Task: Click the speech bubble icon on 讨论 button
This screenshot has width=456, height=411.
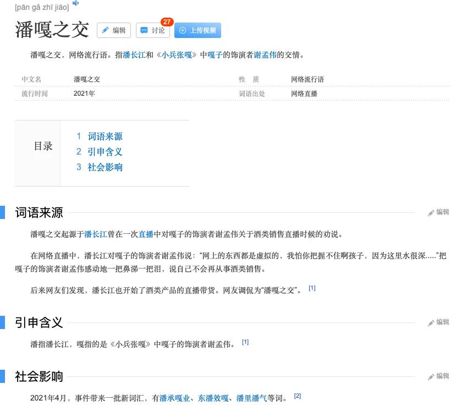Action: coord(144,31)
